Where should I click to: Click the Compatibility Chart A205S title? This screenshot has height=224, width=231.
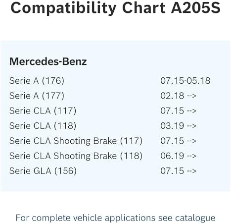click(x=115, y=8)
